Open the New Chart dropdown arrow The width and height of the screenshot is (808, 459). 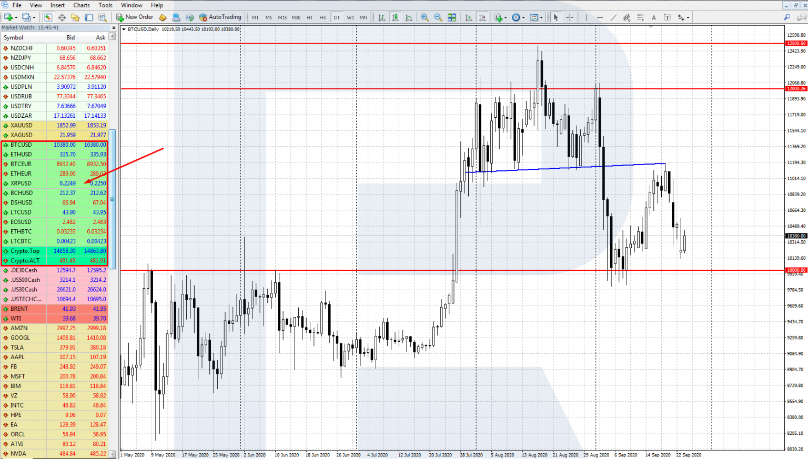click(16, 18)
